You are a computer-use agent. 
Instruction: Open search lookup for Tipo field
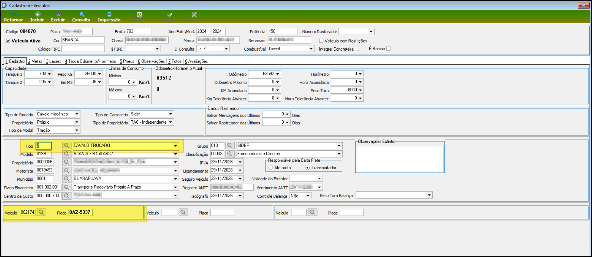click(67, 145)
